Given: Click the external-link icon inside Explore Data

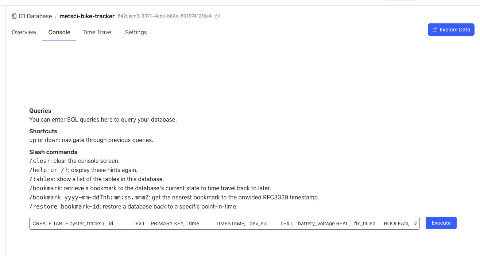Looking at the screenshot, I should click(434, 30).
